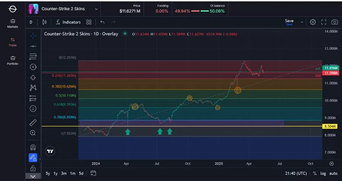Toggle auto scale mode
Screen dimensions: 342x181
(333, 173)
